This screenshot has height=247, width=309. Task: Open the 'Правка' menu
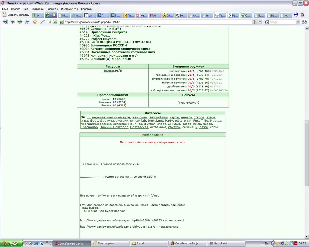[16, 9]
